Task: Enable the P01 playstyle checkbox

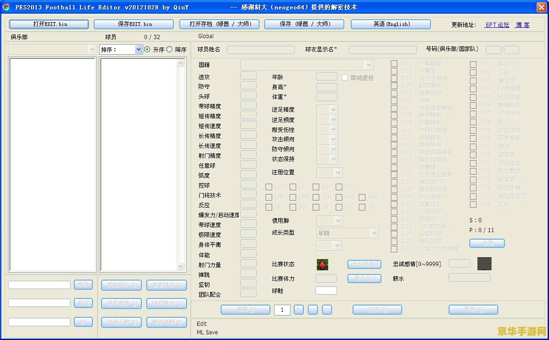Action: [473, 65]
